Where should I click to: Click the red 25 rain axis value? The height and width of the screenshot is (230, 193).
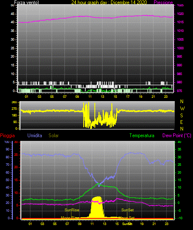pos(16,155)
